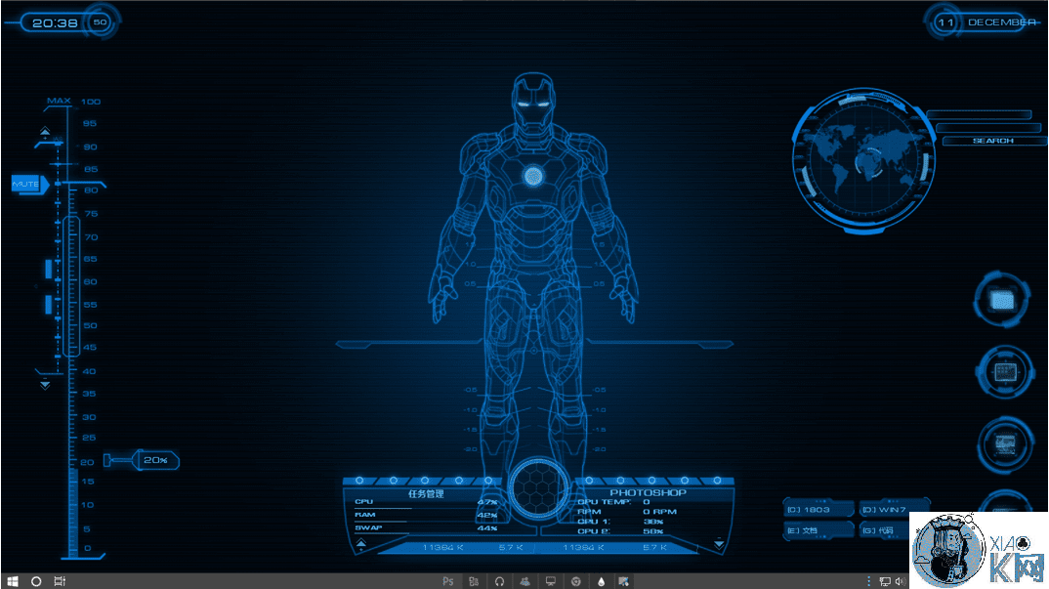Open the (E:) 文档 drive button
The width and height of the screenshot is (1049, 589).
[x=818, y=530]
